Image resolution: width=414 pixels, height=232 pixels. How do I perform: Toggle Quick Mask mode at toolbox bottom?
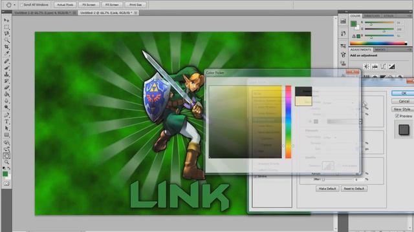pos(6,183)
